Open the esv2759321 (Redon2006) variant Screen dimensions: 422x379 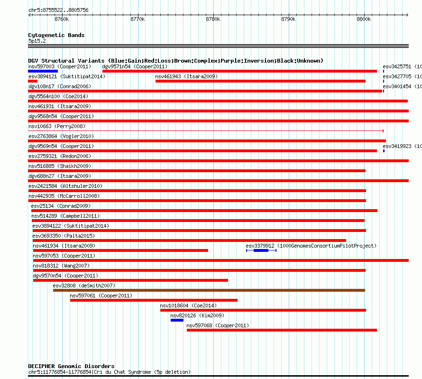60,156
